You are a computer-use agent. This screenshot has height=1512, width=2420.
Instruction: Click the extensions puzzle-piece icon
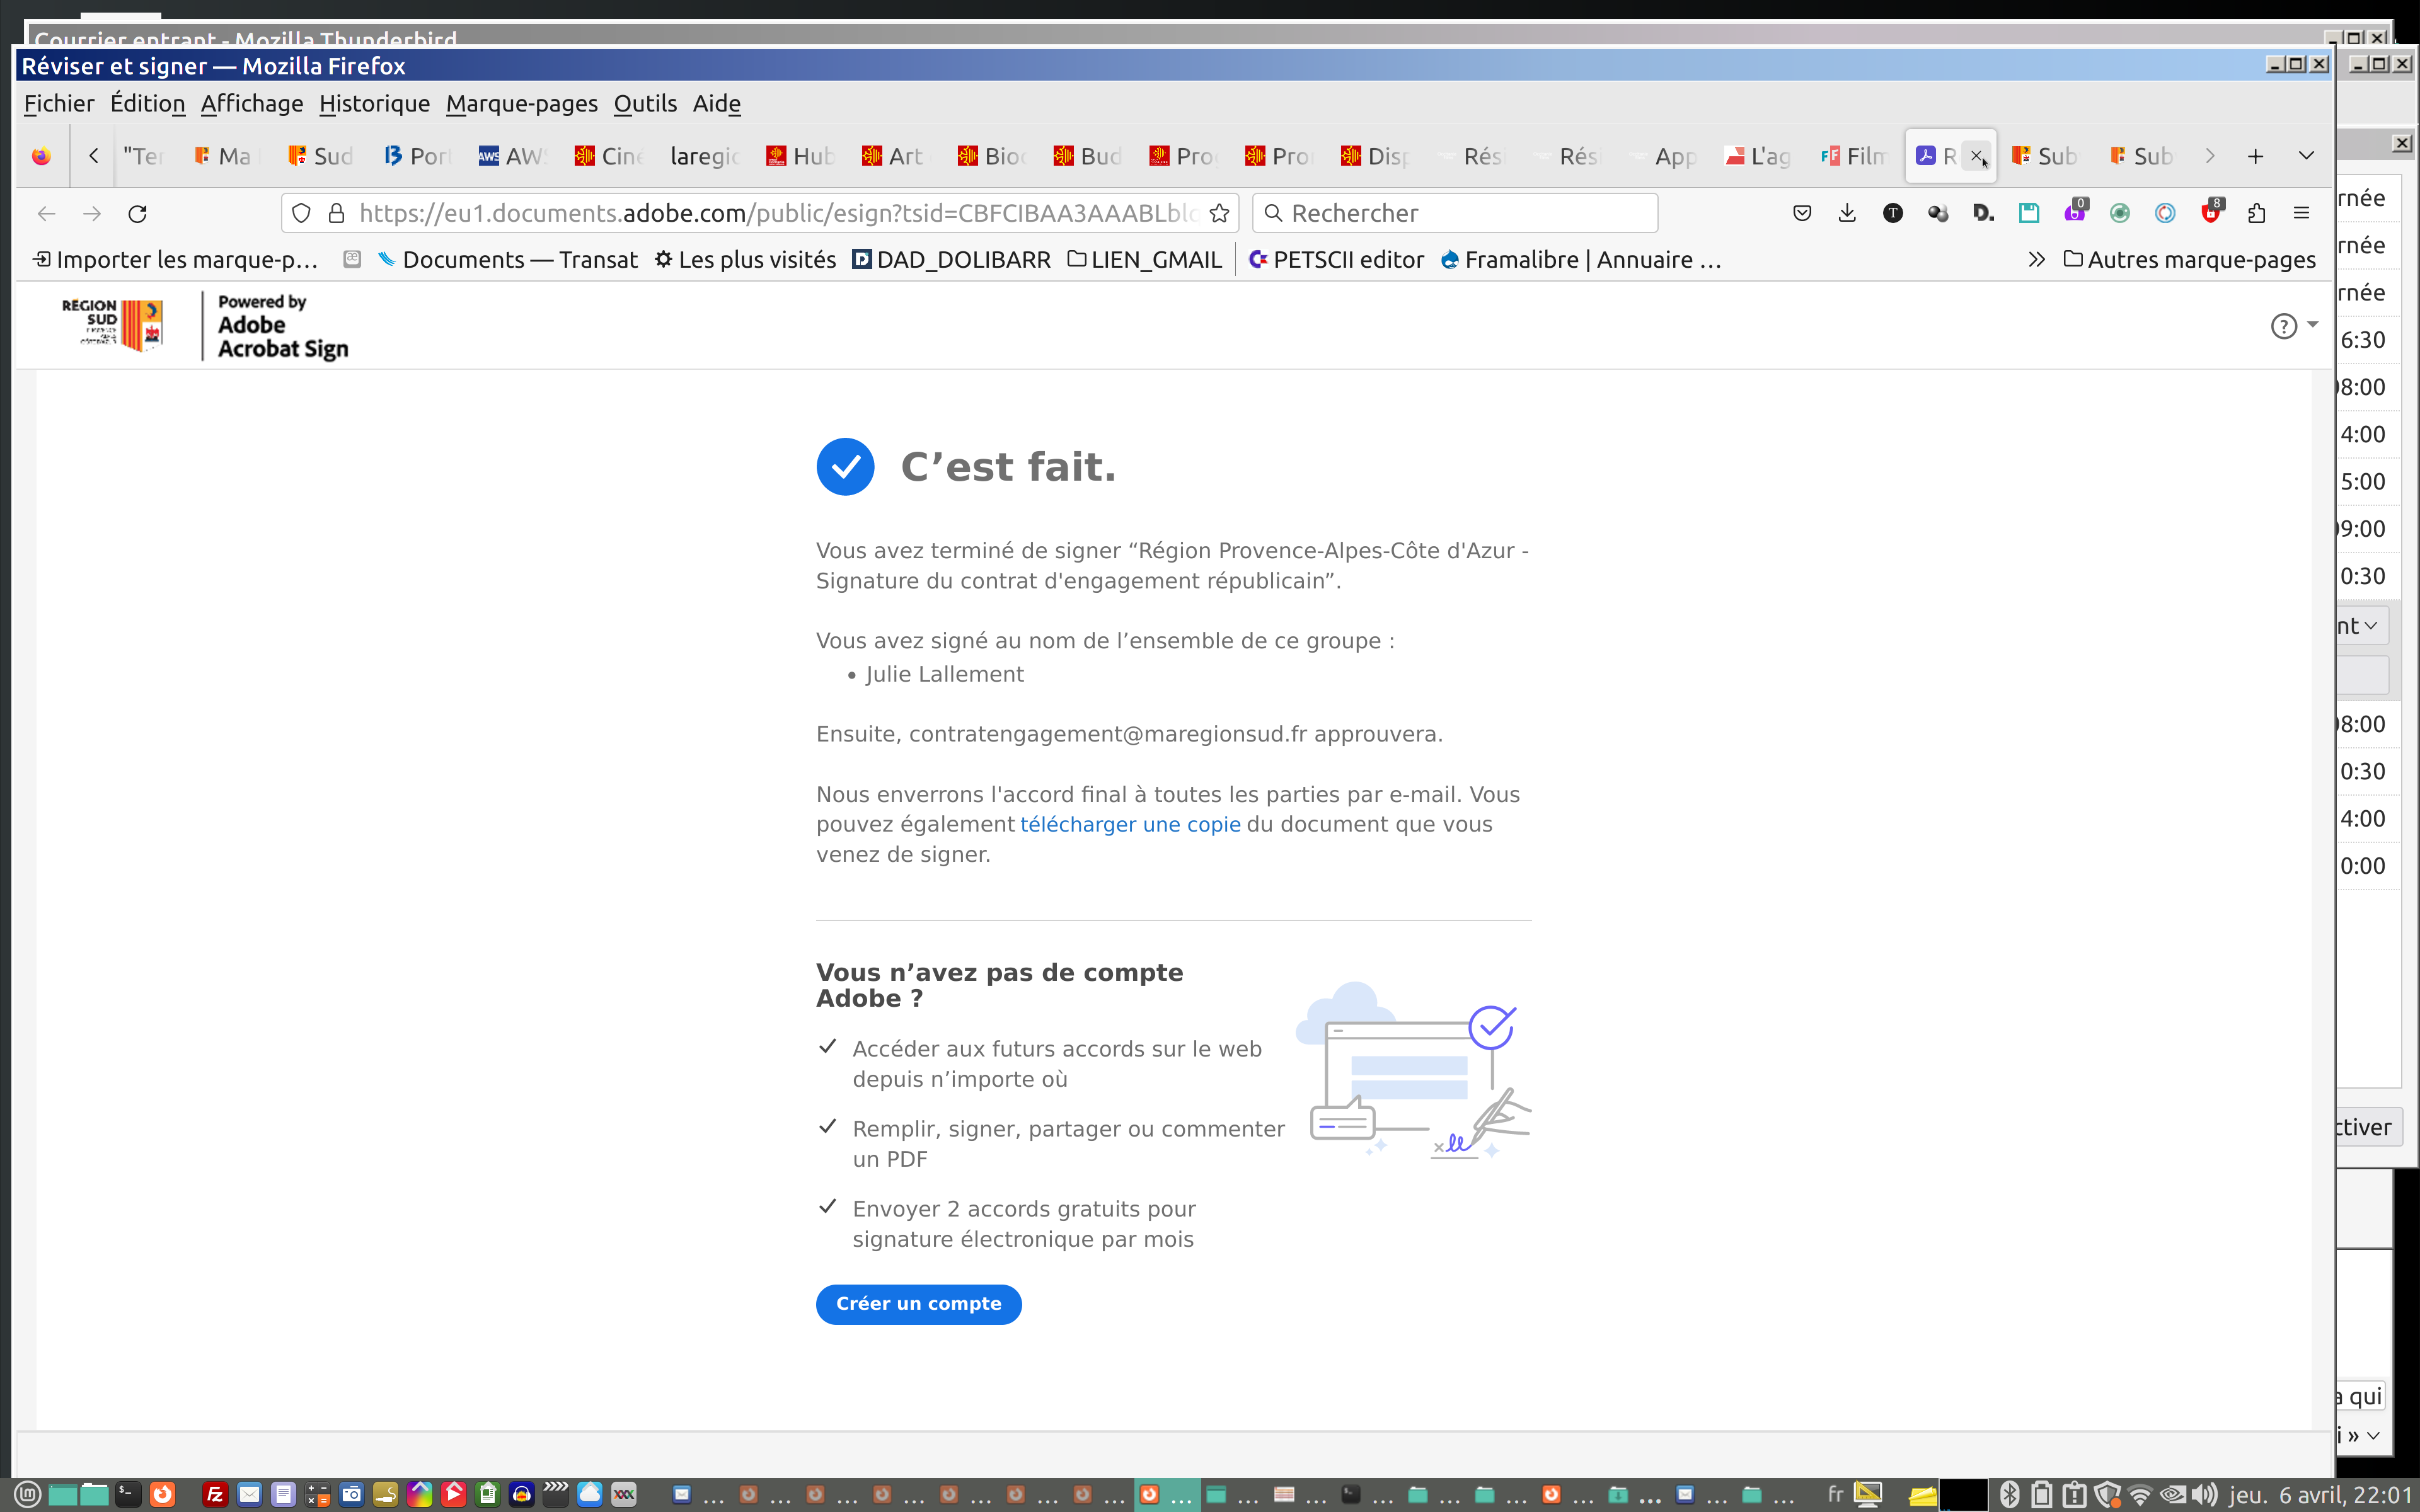(x=2256, y=213)
